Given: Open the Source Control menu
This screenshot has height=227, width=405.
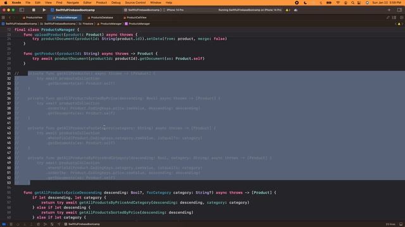Looking at the screenshot, I should coord(135,3).
